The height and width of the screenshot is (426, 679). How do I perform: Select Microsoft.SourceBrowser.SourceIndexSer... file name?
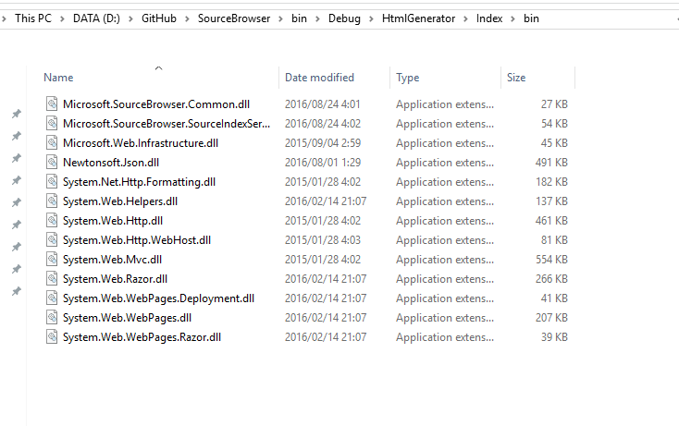point(167,124)
